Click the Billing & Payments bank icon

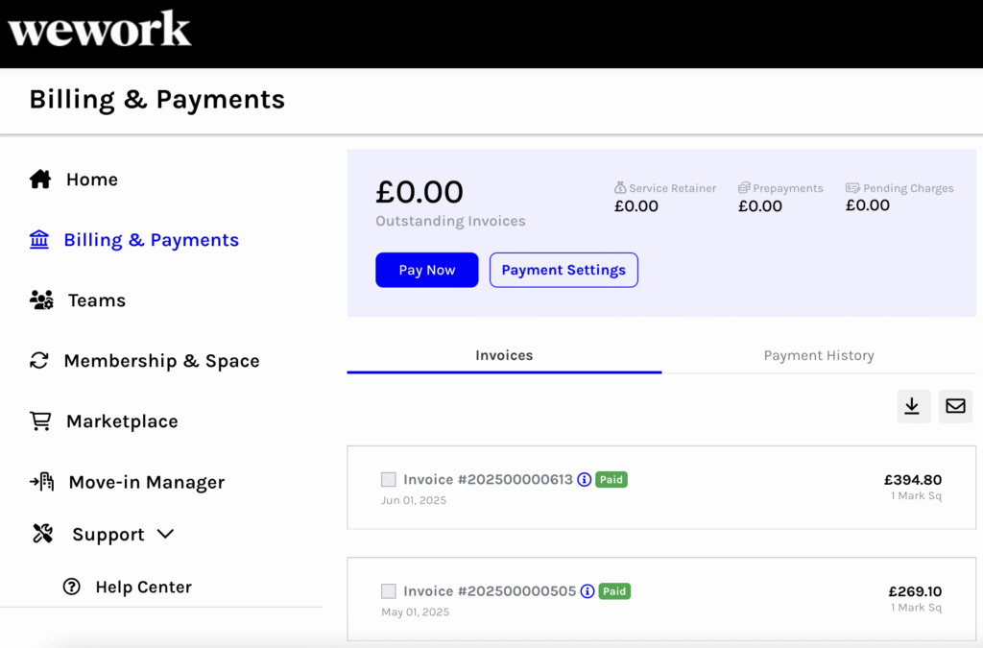(x=39, y=240)
